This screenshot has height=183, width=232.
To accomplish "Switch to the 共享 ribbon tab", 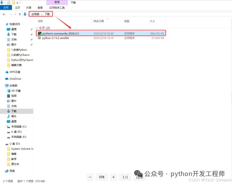I will click(x=29, y=7).
